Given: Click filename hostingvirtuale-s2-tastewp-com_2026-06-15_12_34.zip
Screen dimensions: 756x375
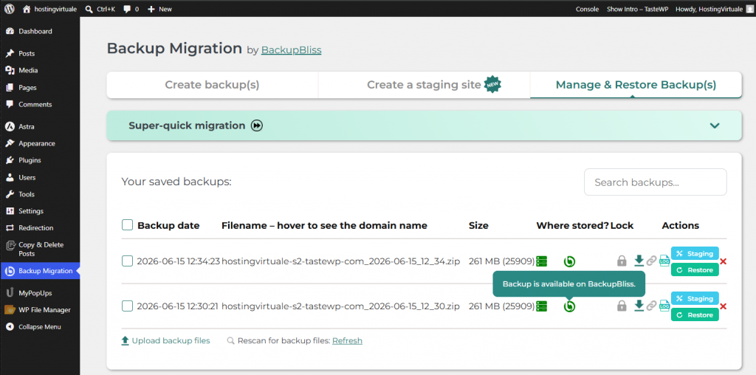Looking at the screenshot, I should click(x=340, y=261).
